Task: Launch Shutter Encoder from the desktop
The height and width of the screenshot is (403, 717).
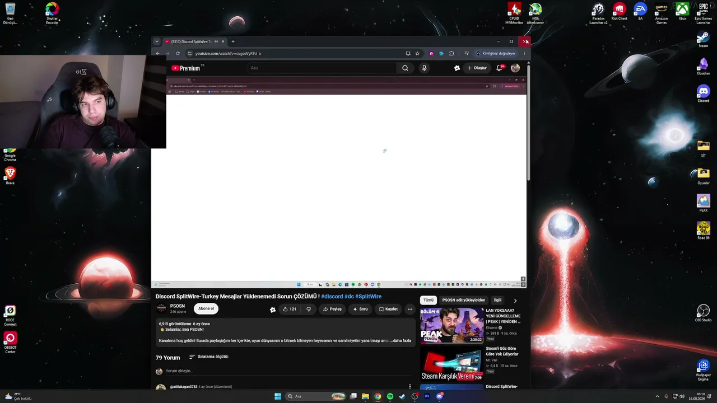Action: click(52, 13)
